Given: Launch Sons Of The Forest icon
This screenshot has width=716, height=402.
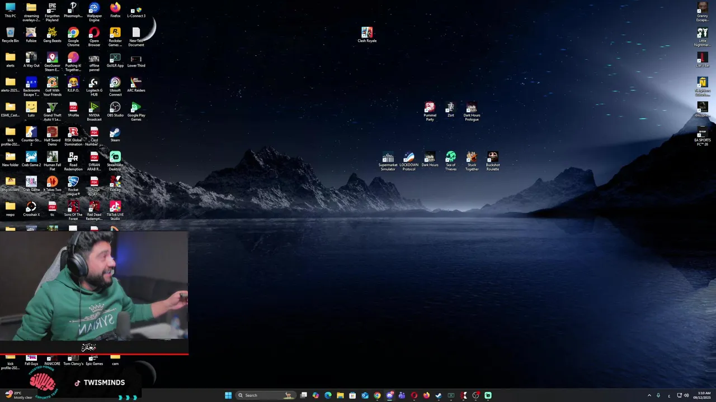Looking at the screenshot, I should (73, 211).
